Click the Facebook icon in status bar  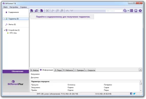(x=131, y=94)
